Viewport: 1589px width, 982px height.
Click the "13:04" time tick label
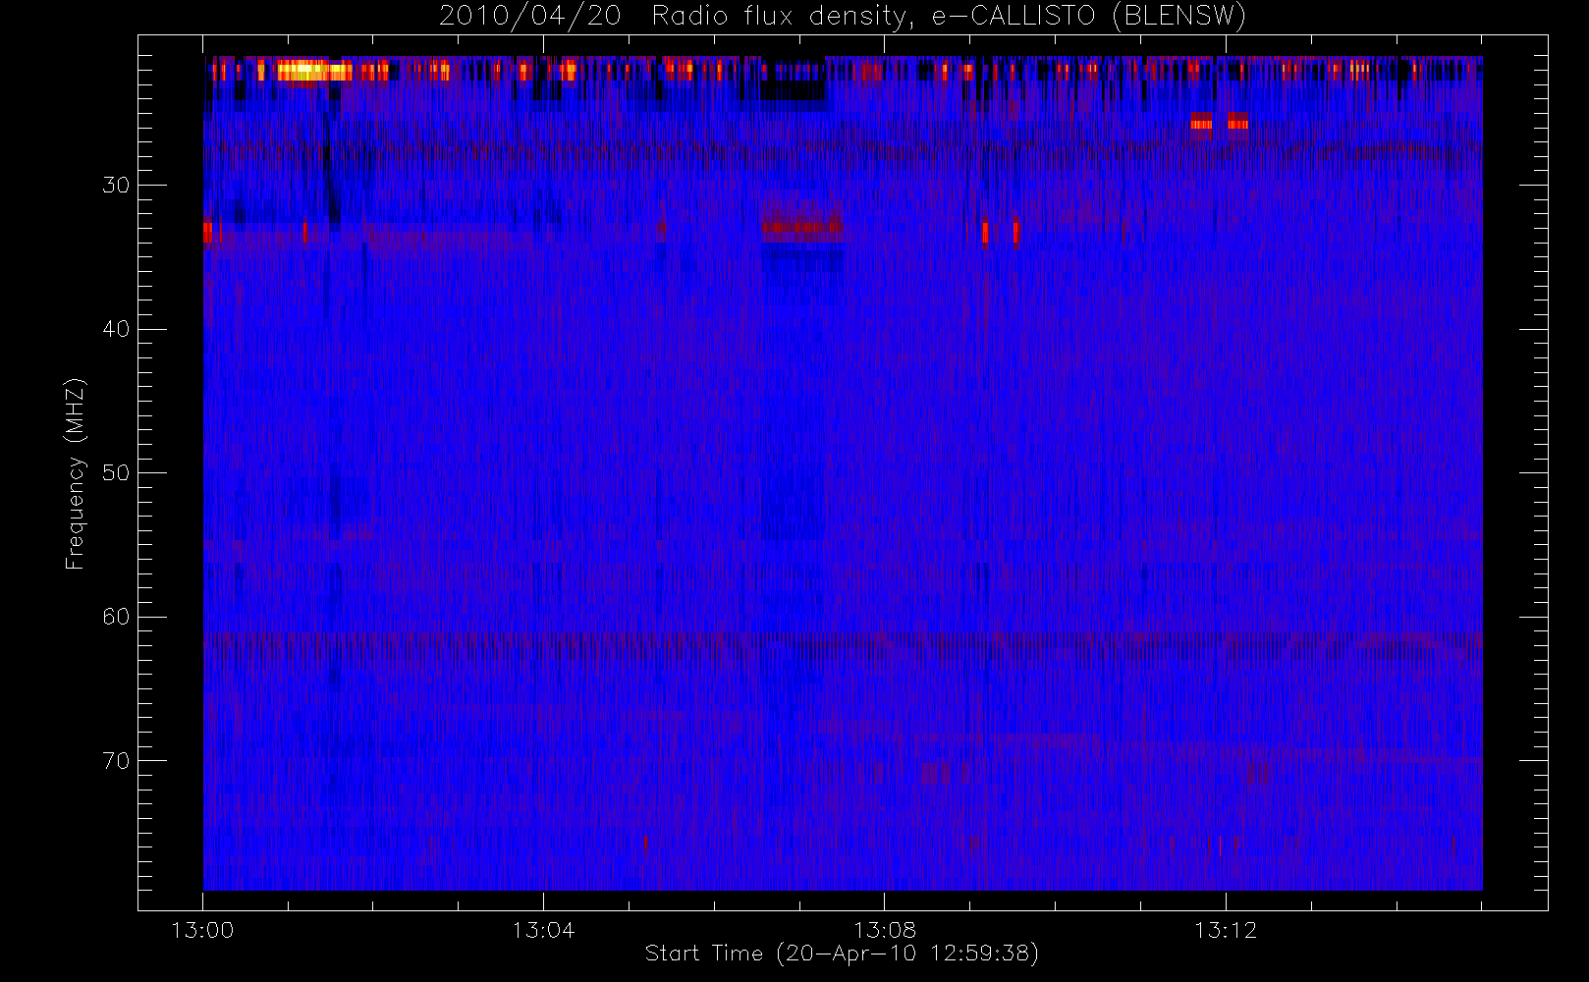click(x=543, y=930)
